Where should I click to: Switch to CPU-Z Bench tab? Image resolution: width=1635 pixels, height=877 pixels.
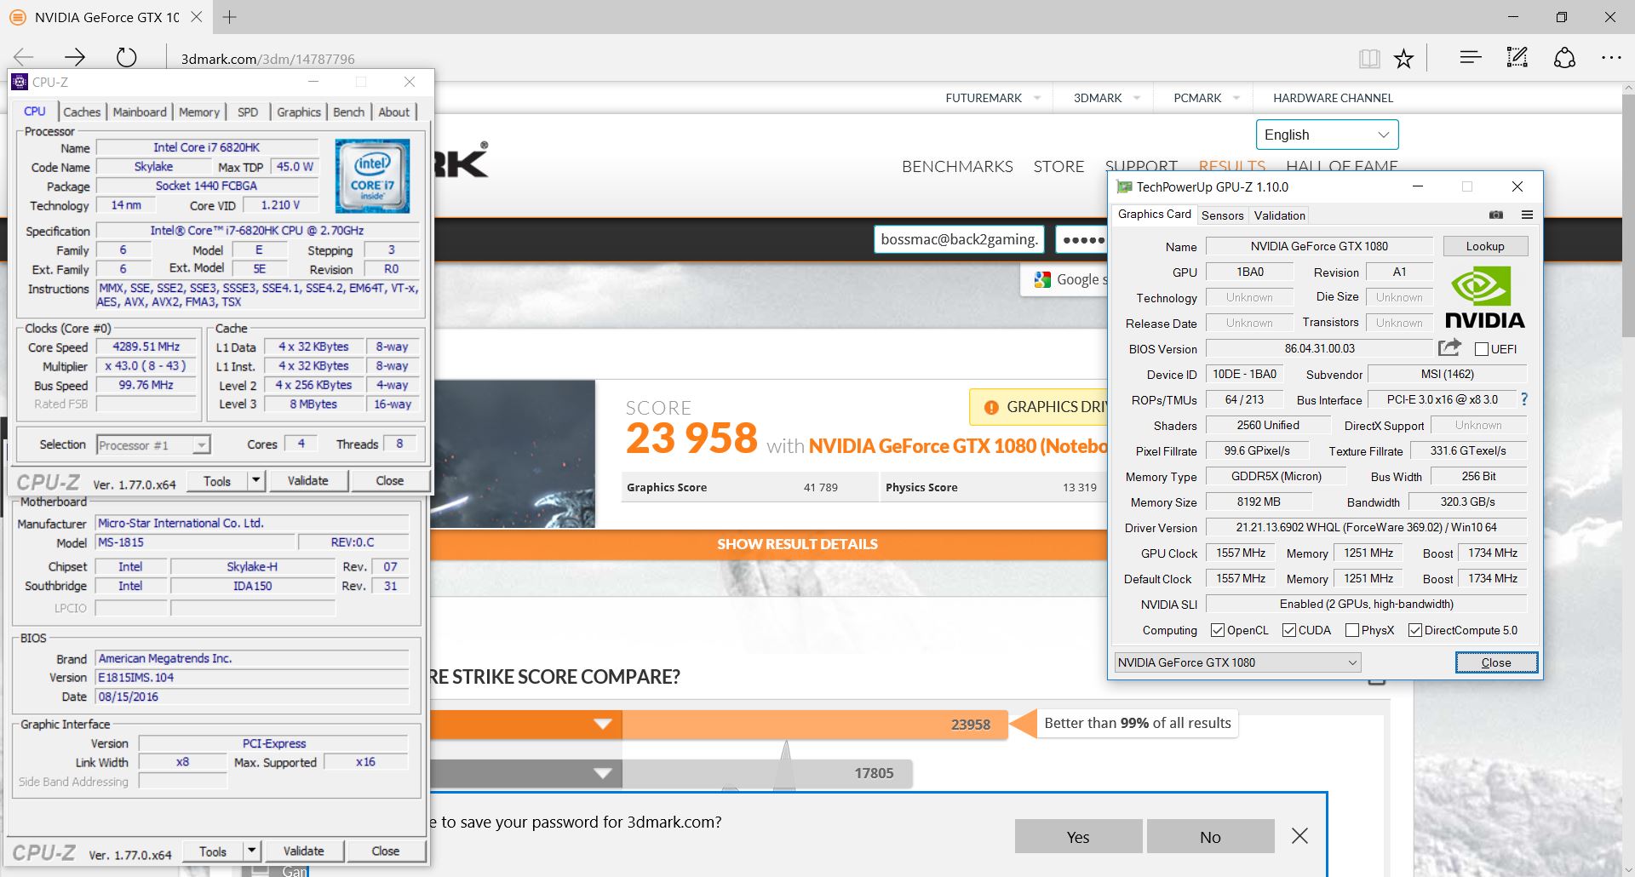tap(348, 112)
